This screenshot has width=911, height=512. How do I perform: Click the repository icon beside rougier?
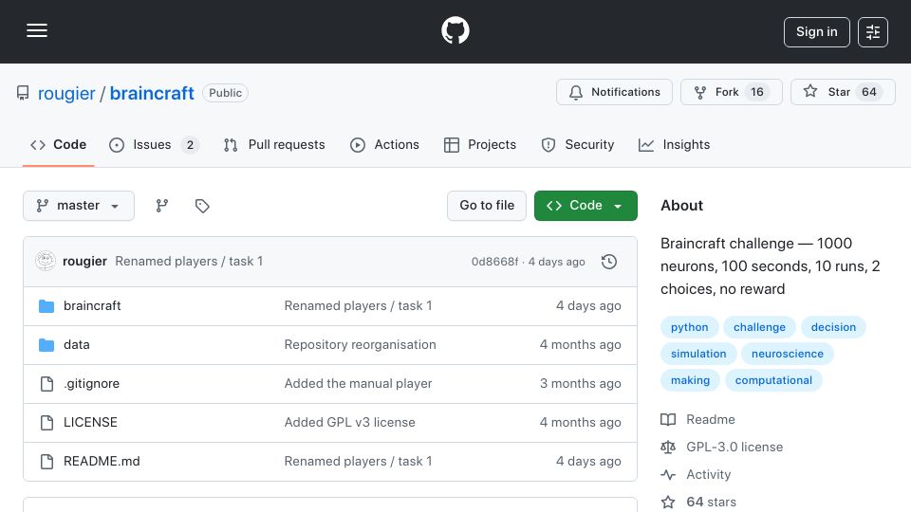click(x=23, y=93)
